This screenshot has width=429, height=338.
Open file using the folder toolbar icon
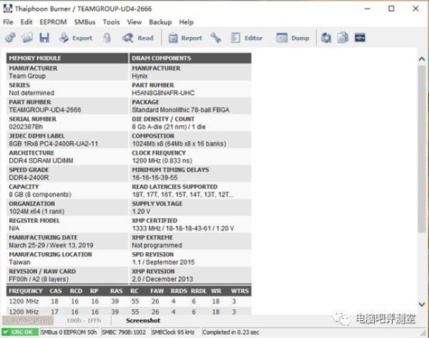click(27, 38)
